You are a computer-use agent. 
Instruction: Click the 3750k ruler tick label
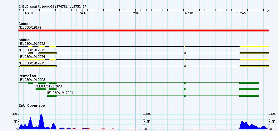135,13
